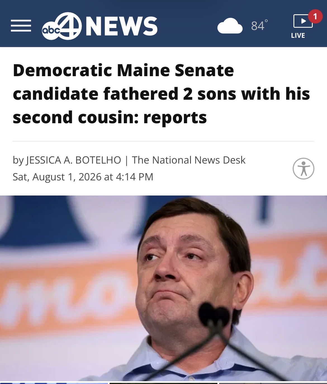Image resolution: width=327 pixels, height=384 pixels.
Task: Click the 4:14 PM publish time
Action: tap(134, 177)
